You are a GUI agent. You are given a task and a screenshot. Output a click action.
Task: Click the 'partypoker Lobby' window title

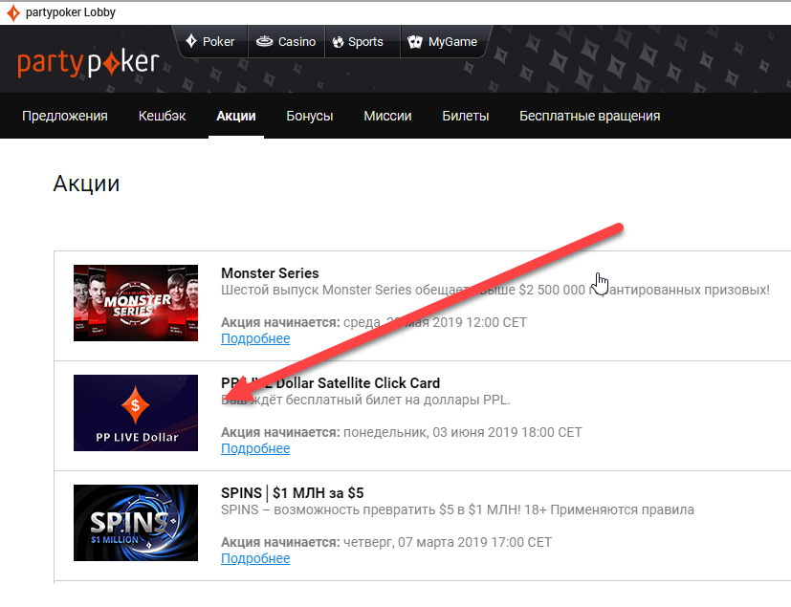point(71,12)
